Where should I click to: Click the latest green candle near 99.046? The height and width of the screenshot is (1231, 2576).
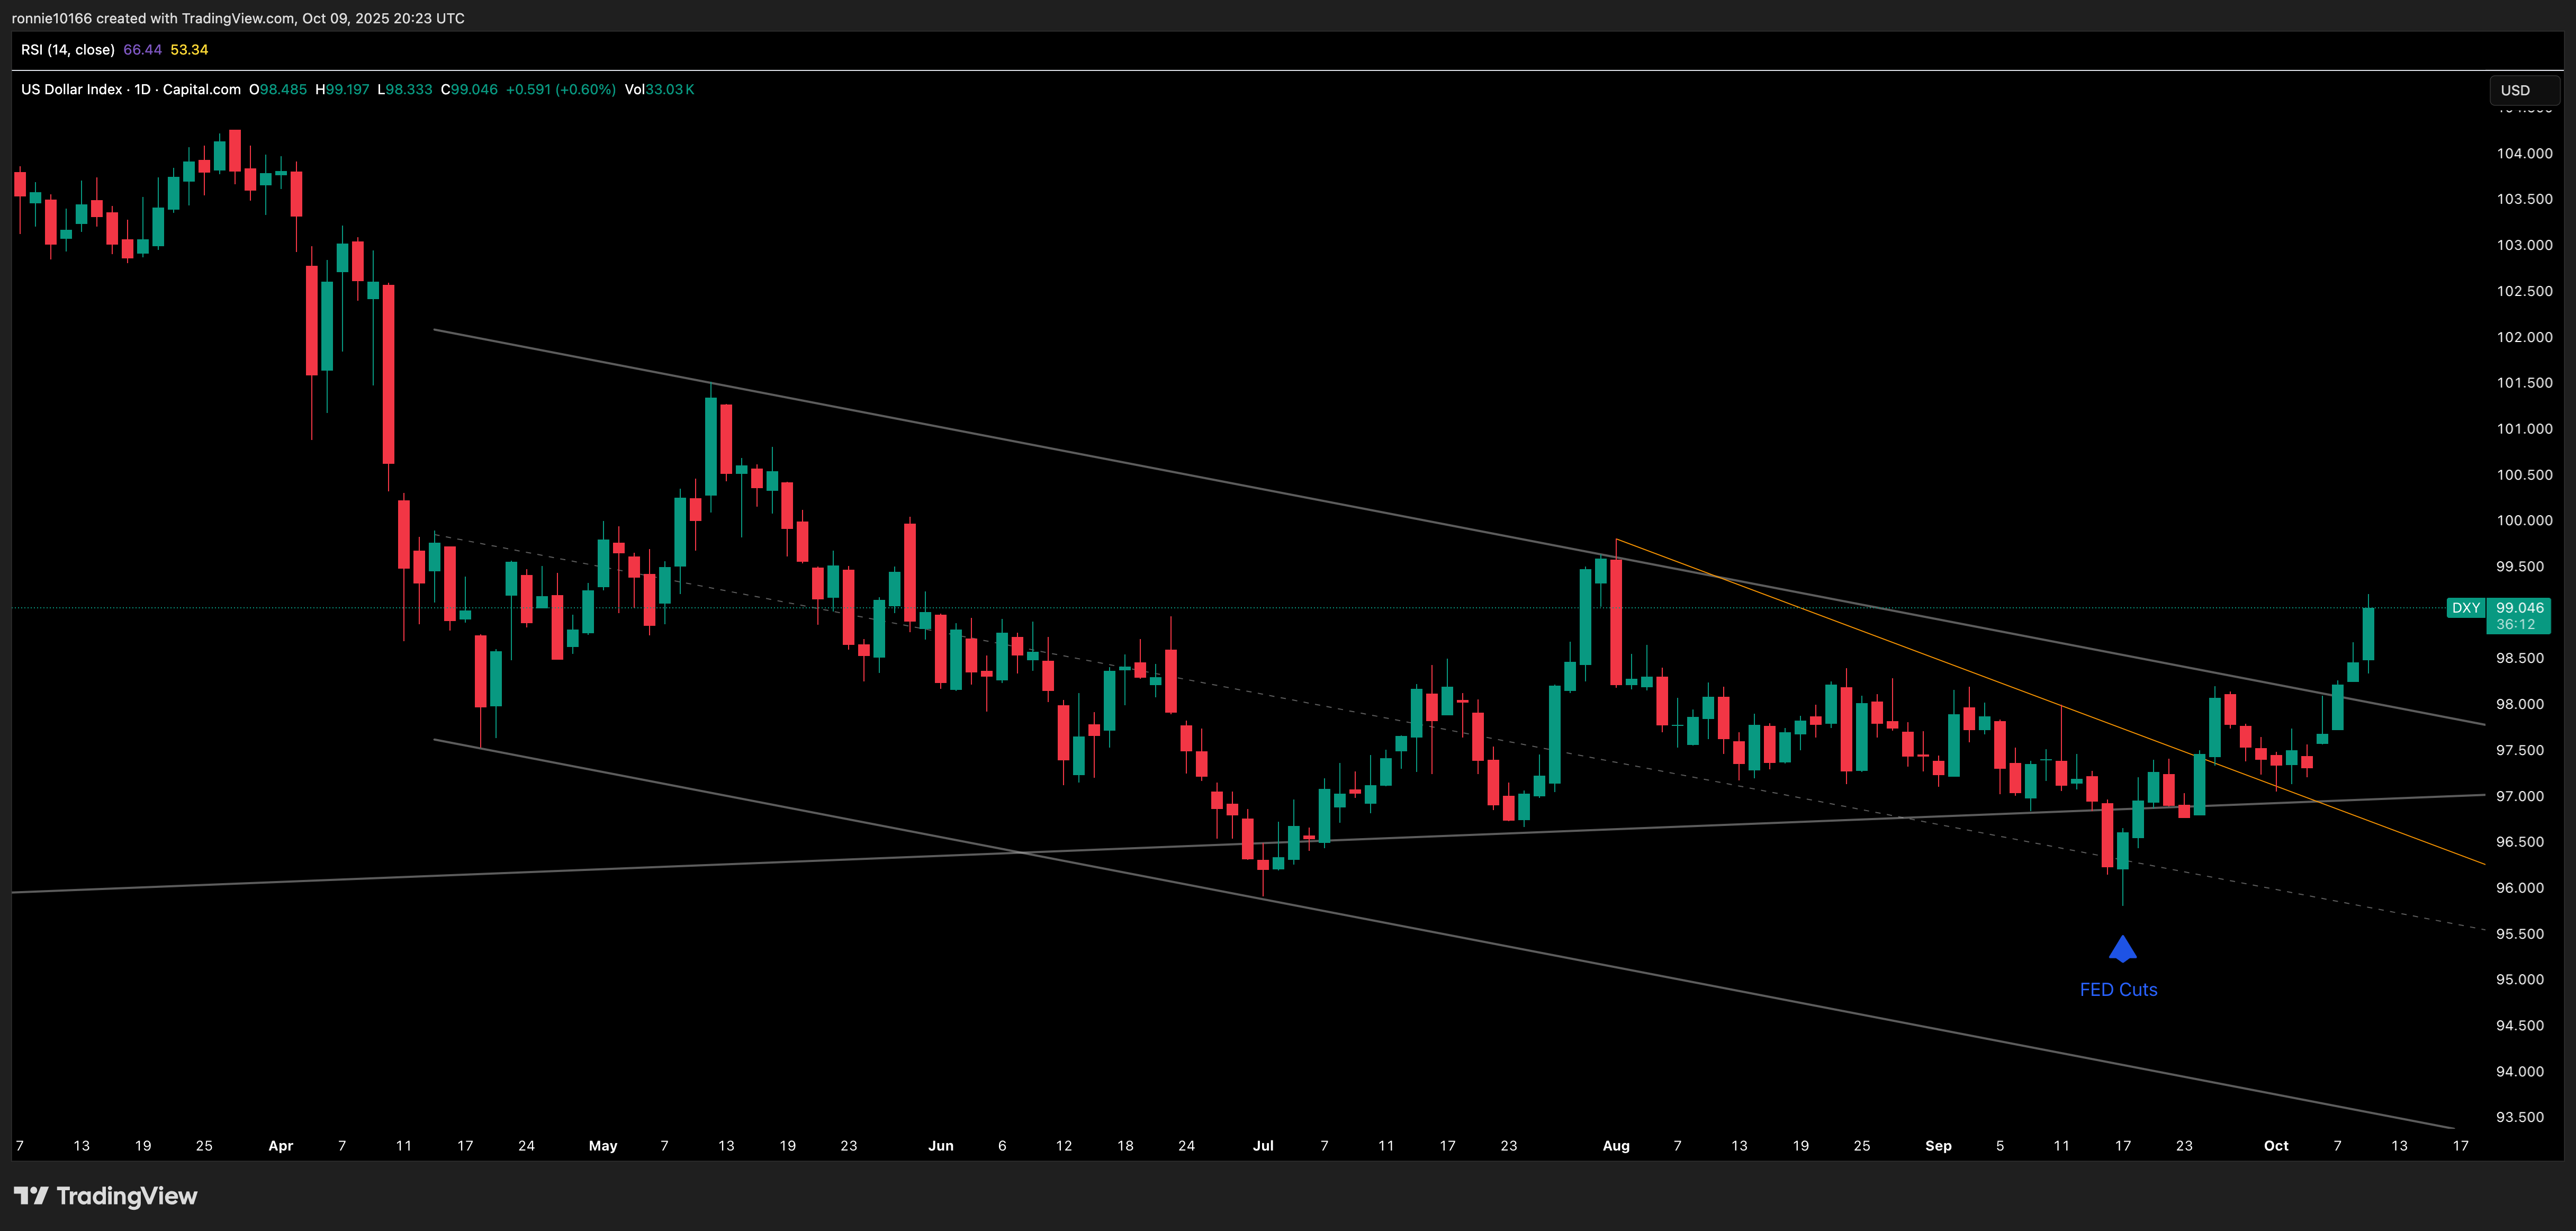point(2368,633)
